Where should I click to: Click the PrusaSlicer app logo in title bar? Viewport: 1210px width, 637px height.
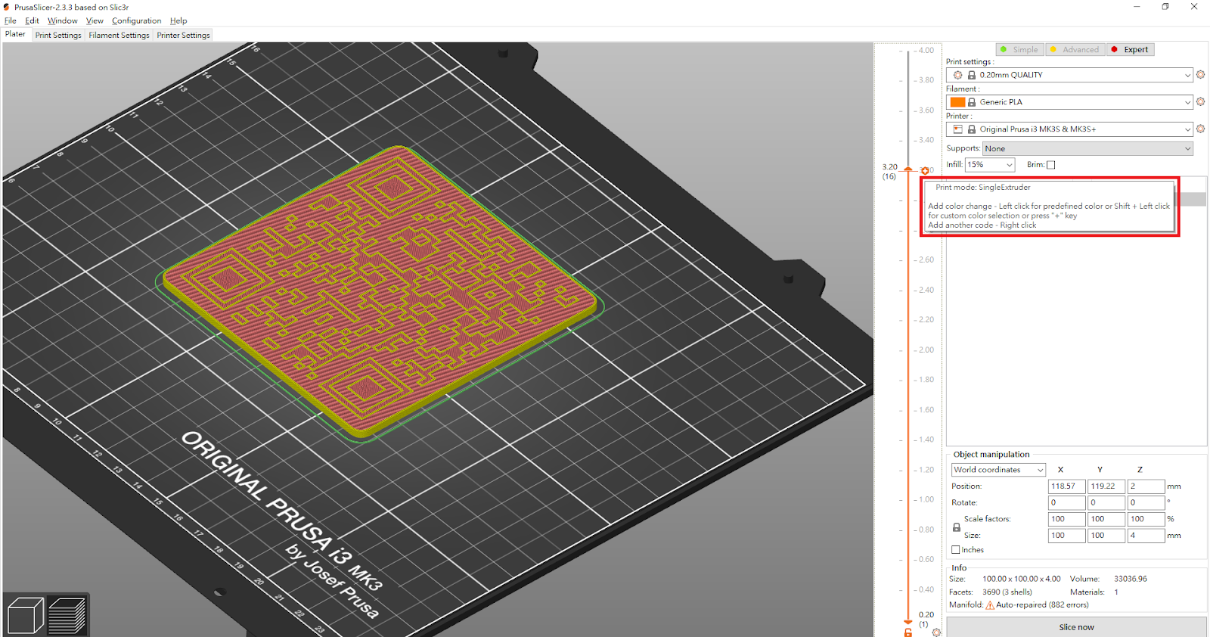coord(7,7)
